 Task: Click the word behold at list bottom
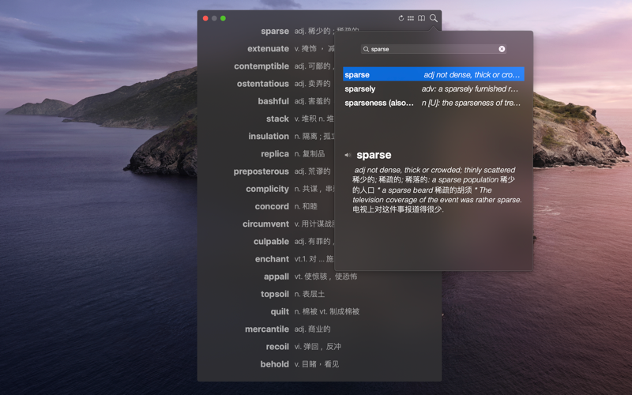pyautogui.click(x=274, y=364)
